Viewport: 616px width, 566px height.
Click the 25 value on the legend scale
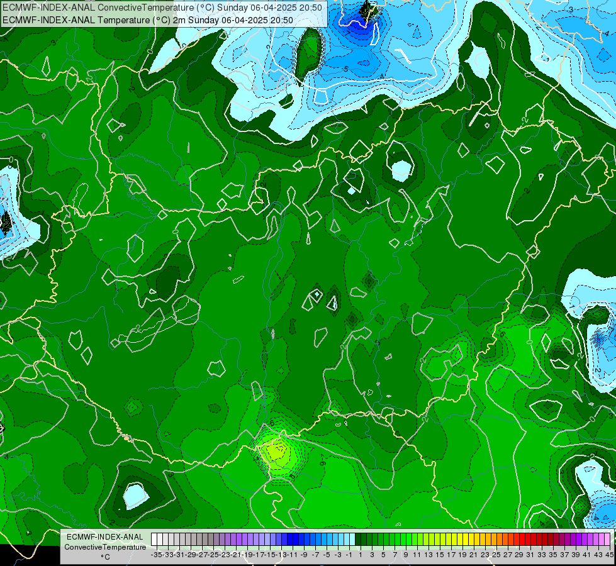pyautogui.click(x=496, y=555)
